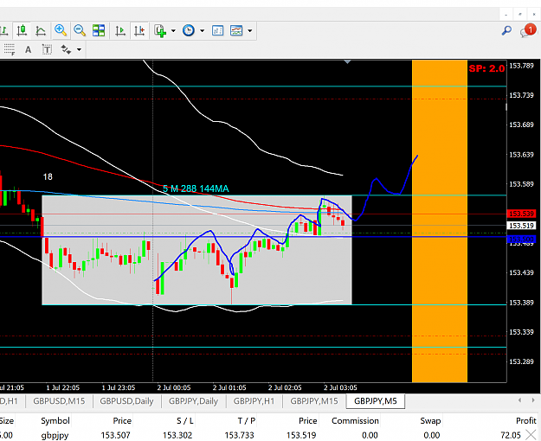
Task: Open chat notifications with red badge
Action: [x=528, y=30]
